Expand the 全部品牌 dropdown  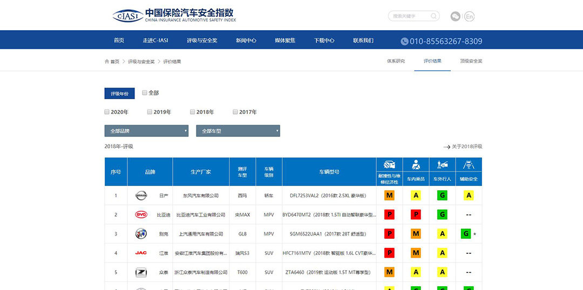pyautogui.click(x=146, y=131)
